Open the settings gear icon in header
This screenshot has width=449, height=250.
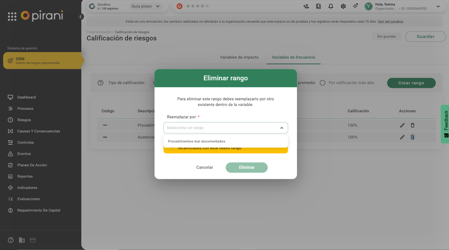pos(343,6)
